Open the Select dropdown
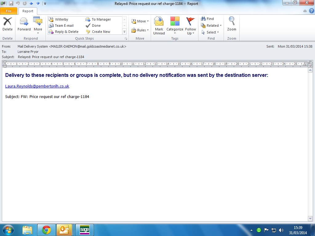 pos(210,32)
